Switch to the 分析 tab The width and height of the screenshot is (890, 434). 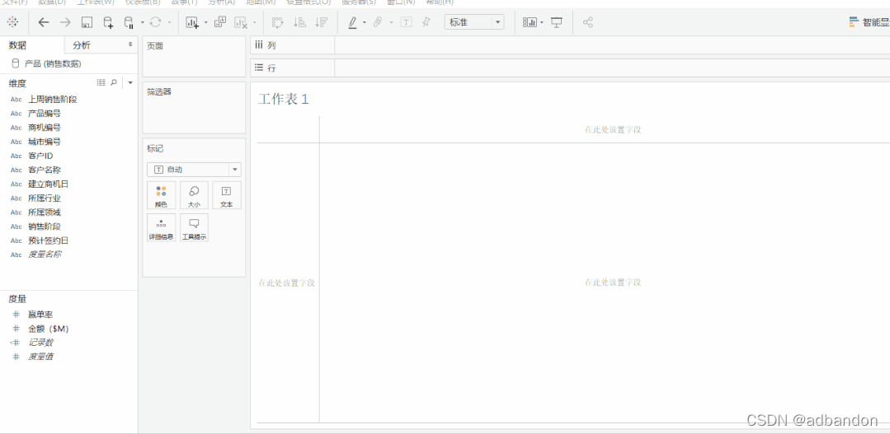click(x=82, y=45)
